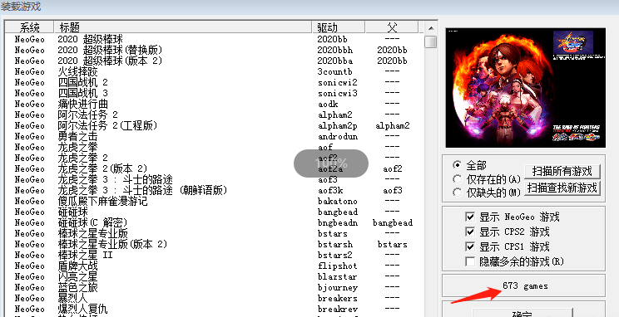Click parent value alpham2 in 父 column
This screenshot has width=619, height=317.
pos(393,125)
